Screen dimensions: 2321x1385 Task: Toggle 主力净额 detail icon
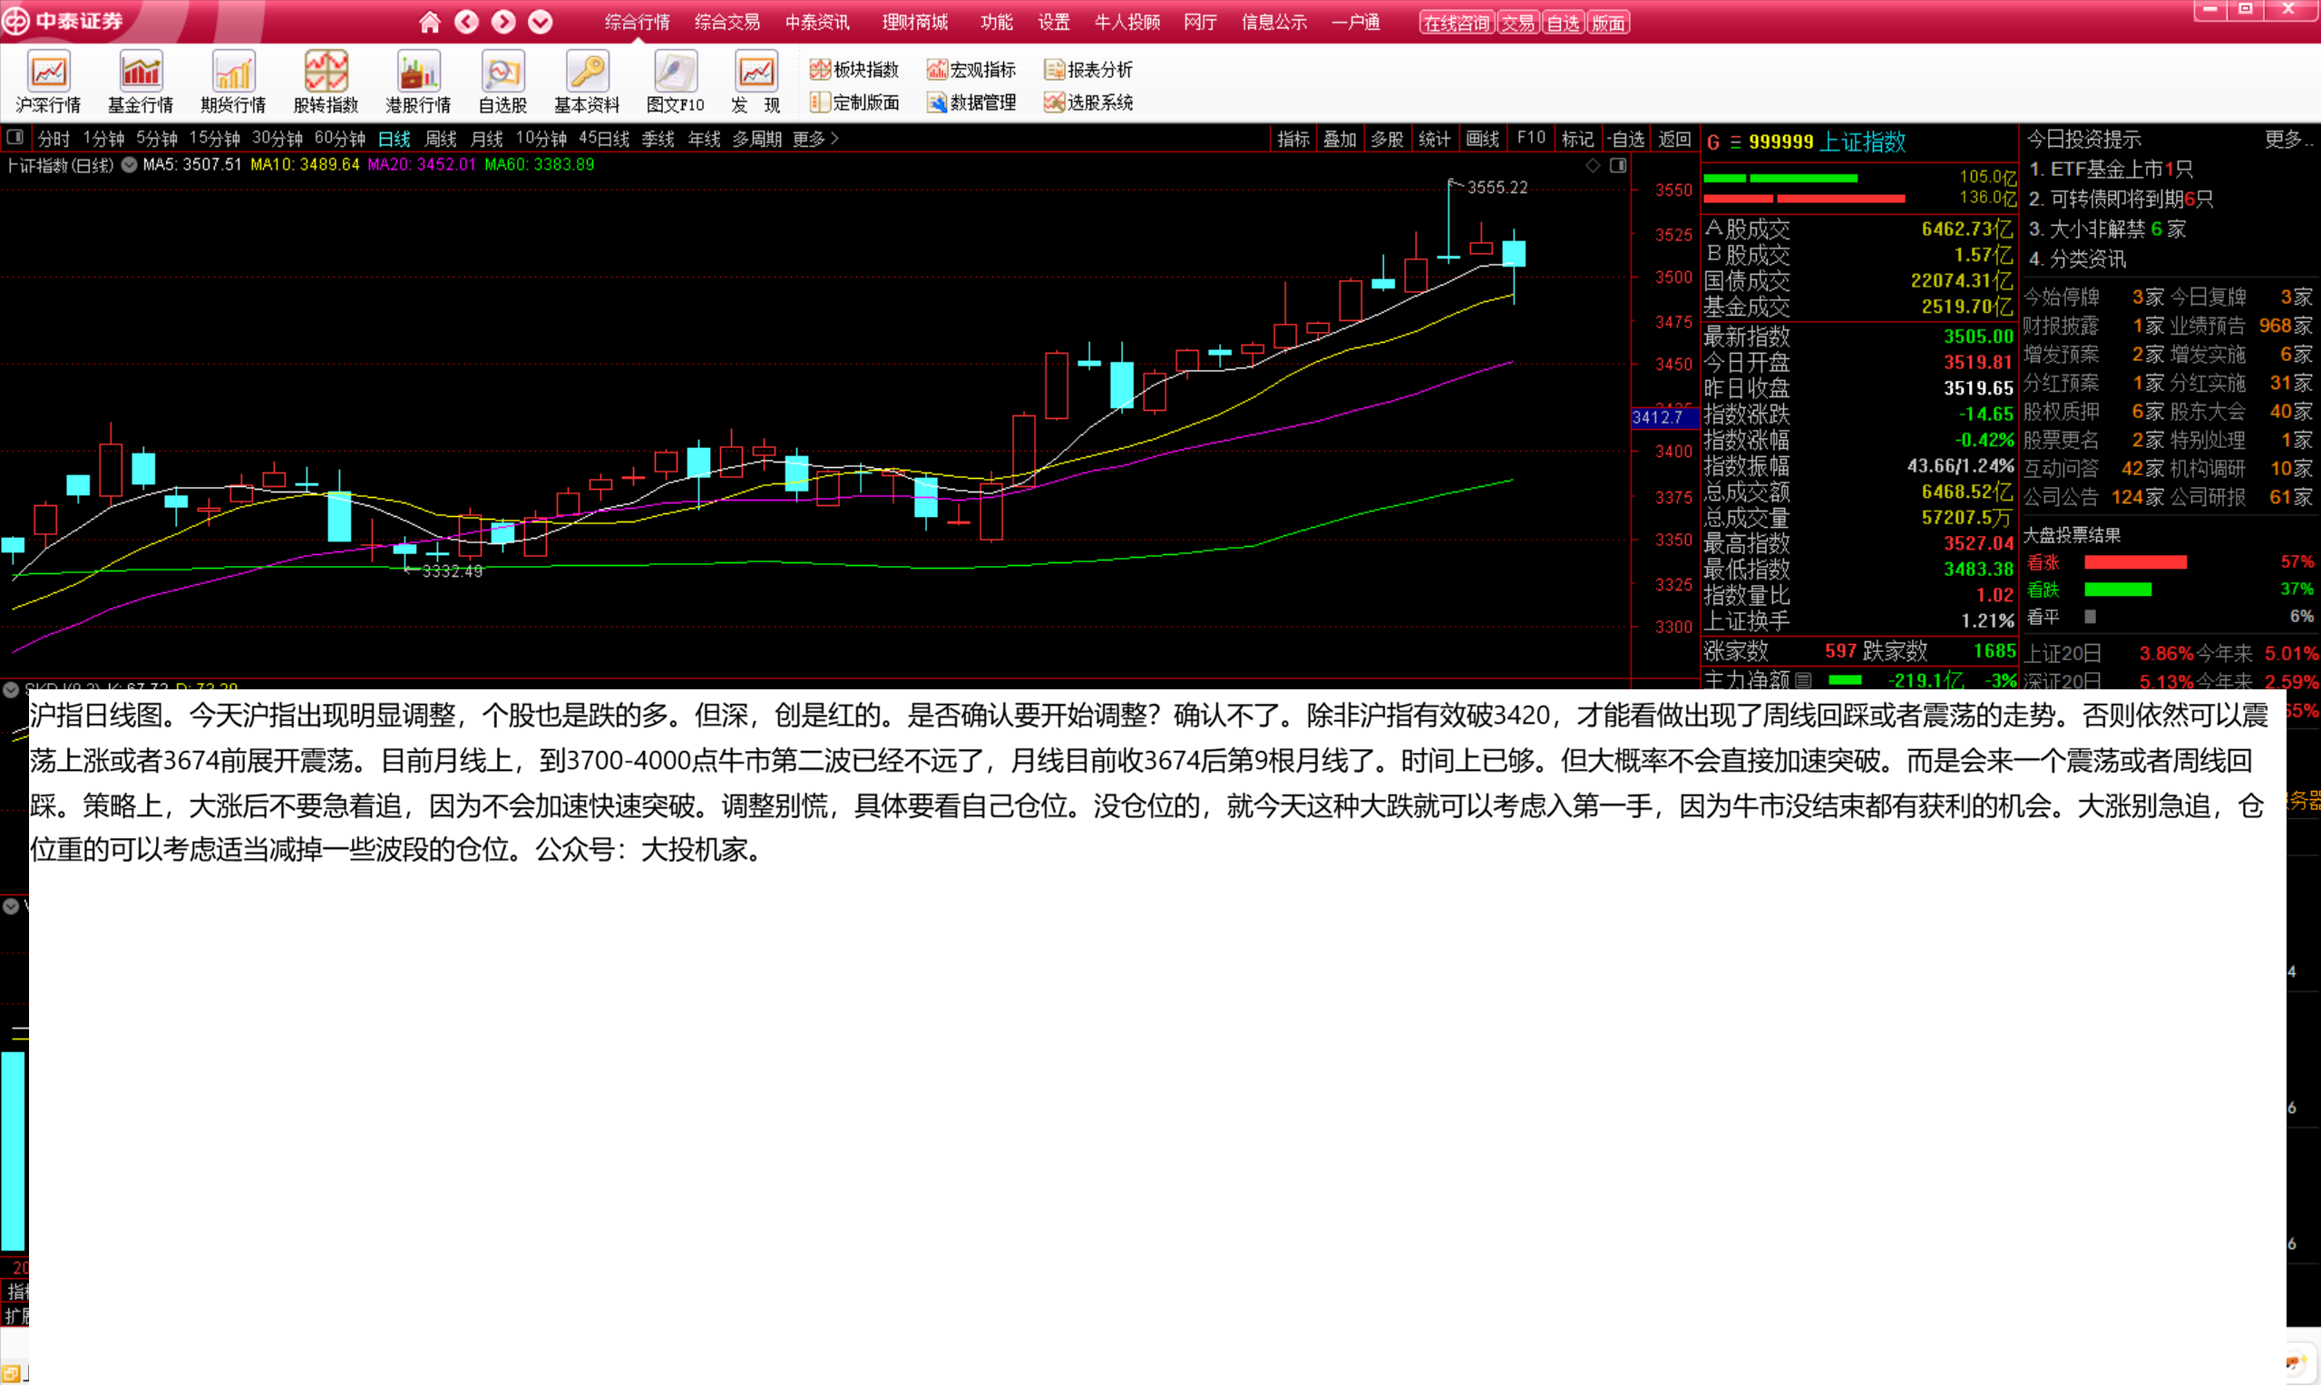[x=1803, y=679]
